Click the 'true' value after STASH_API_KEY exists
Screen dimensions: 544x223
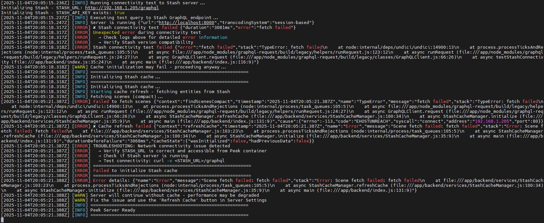pyautogui.click(x=119, y=13)
